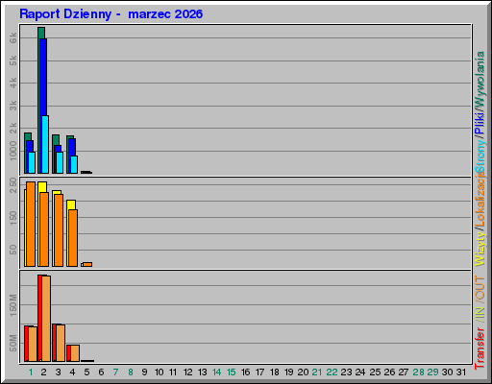Click the 150 y-axis label

pyautogui.click(x=13, y=218)
